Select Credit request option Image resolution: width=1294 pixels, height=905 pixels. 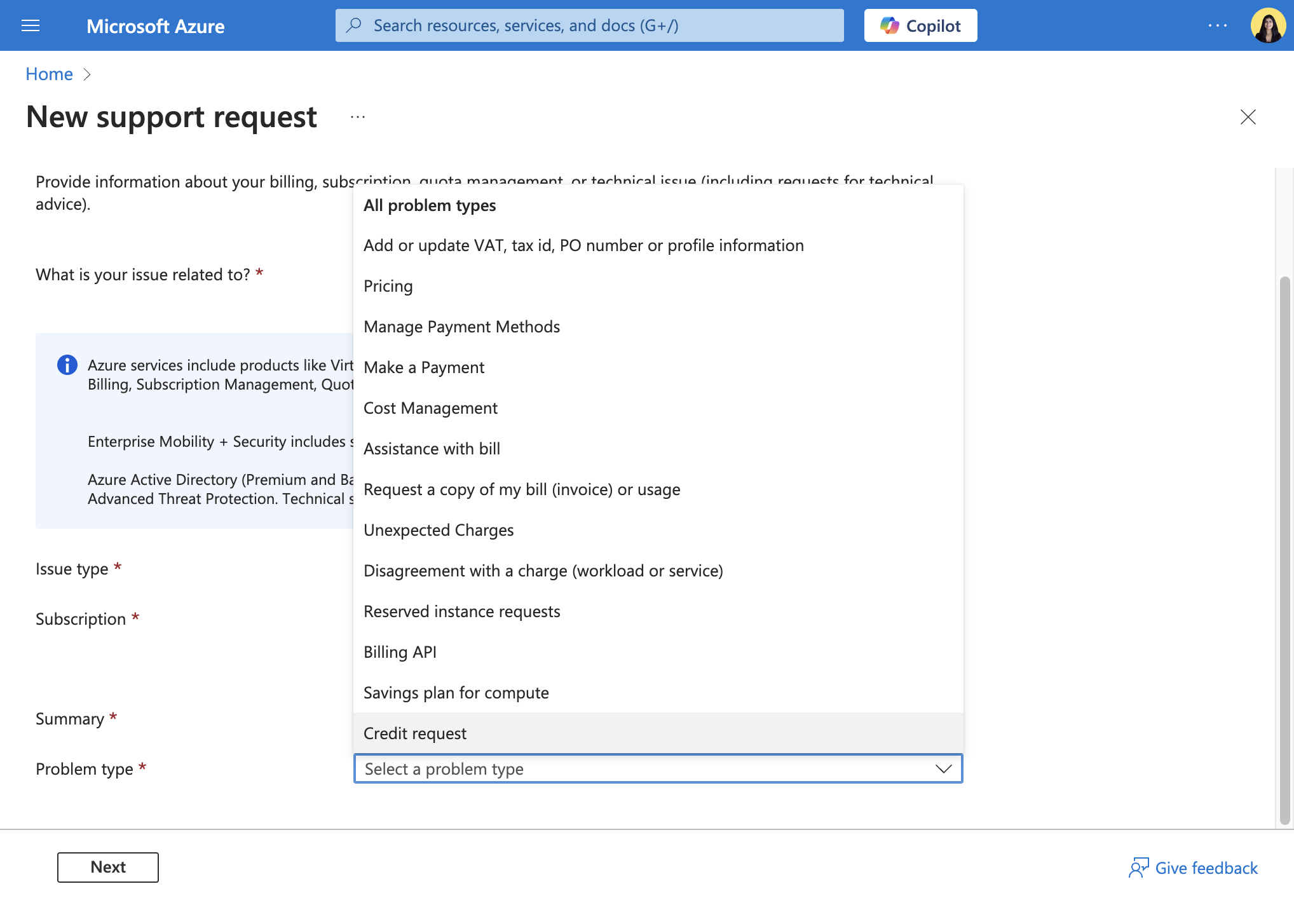click(x=658, y=733)
